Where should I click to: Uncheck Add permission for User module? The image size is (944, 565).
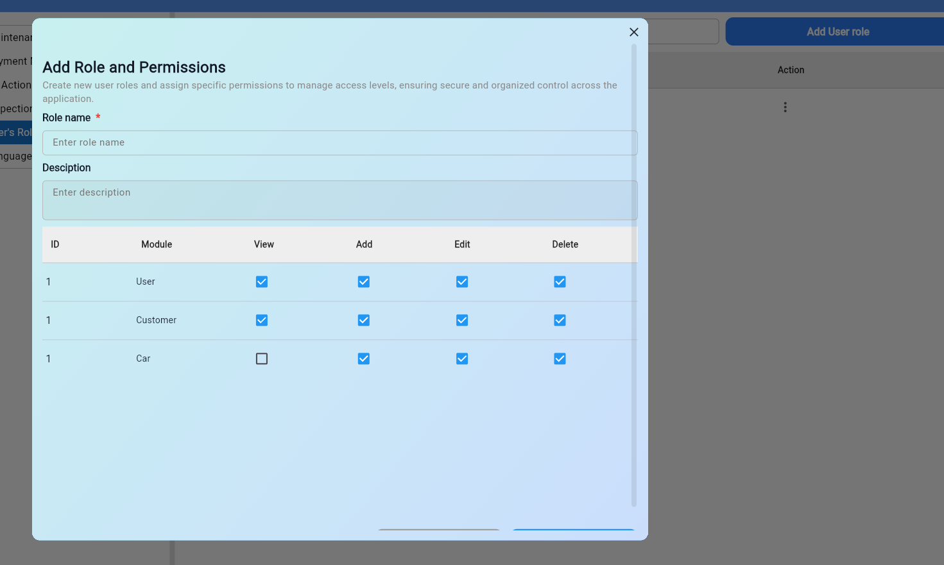[x=364, y=282]
